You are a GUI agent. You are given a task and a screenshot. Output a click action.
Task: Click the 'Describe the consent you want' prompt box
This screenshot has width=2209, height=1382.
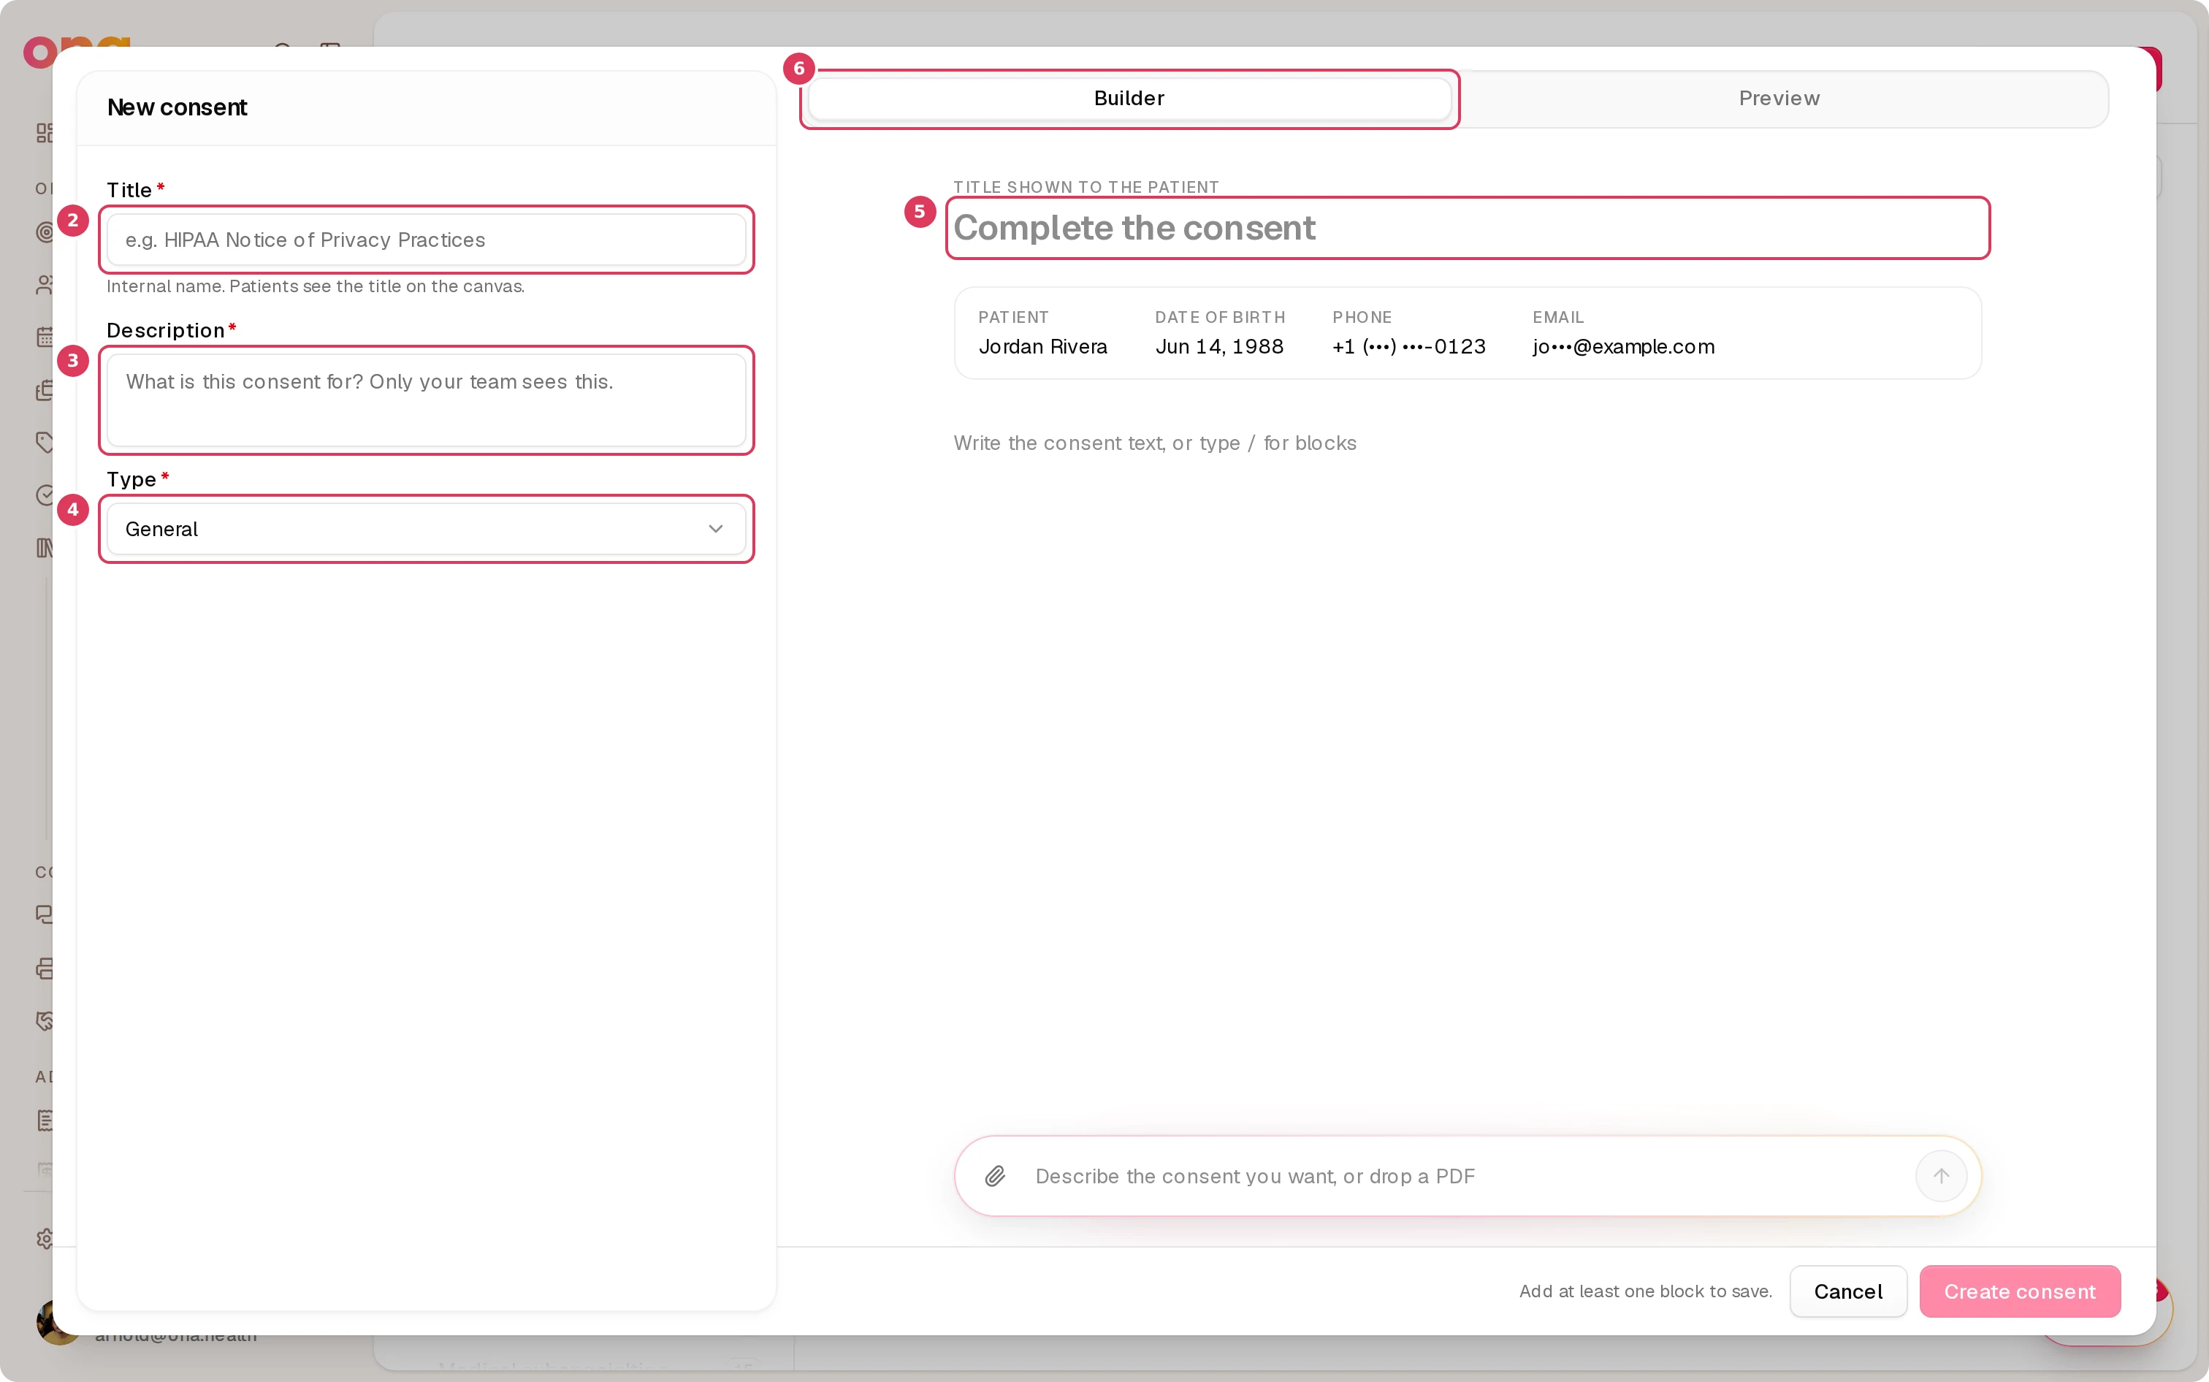1468,1176
